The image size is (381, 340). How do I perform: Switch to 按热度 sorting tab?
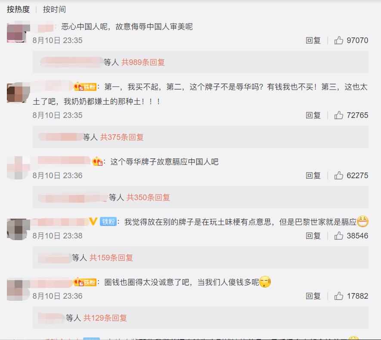[x=18, y=9]
